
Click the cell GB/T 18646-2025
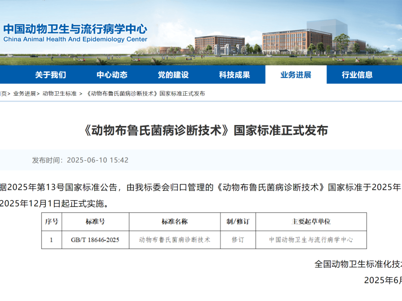[x=95, y=240]
